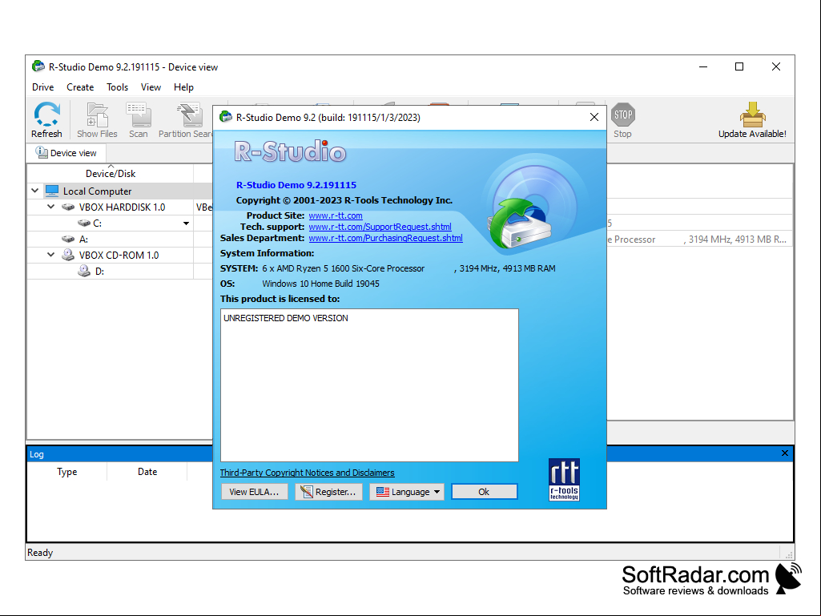
Task: Click the R-Studio icon in main title bar
Action: click(38, 66)
